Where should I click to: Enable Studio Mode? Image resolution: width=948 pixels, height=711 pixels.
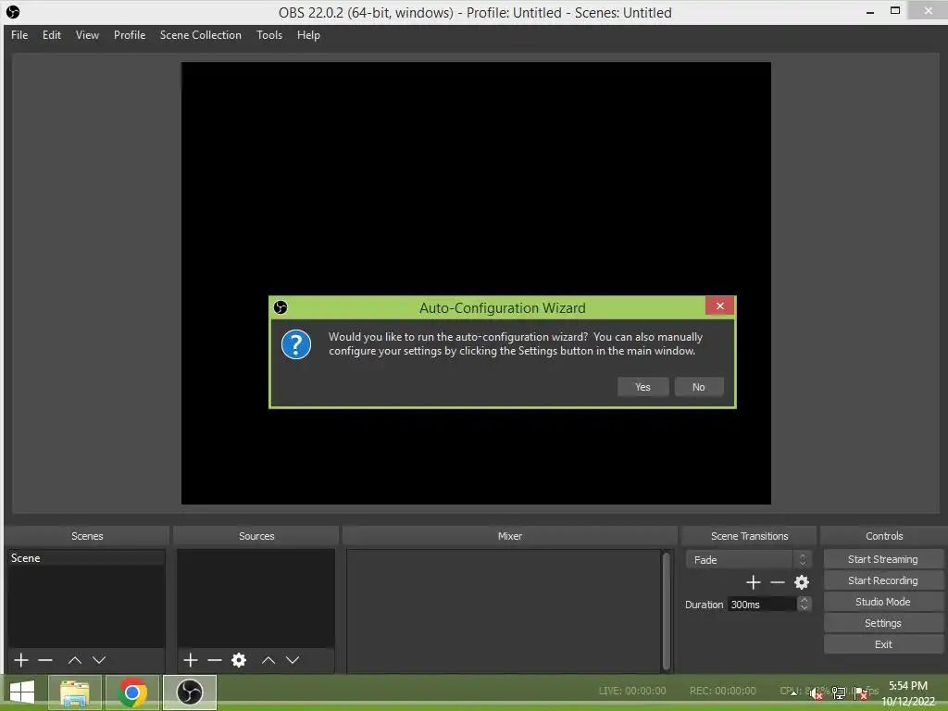point(882,602)
